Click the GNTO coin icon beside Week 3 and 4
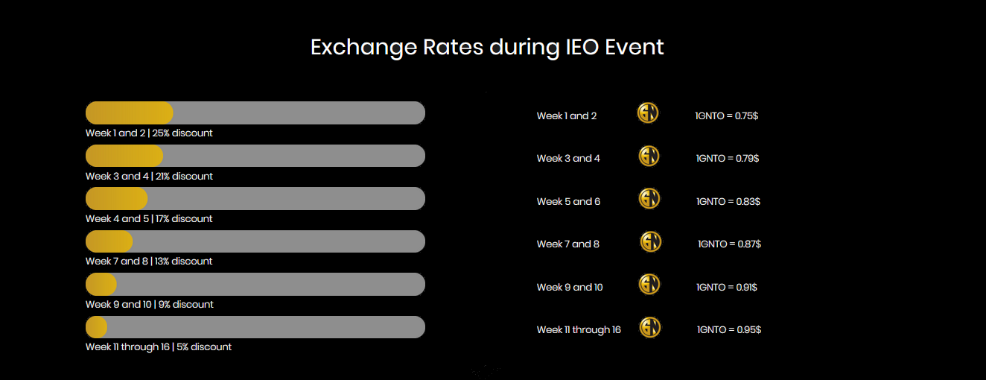Viewport: 986px width, 380px height. point(649,156)
